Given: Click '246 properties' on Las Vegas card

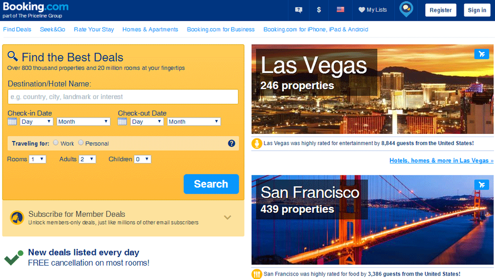Looking at the screenshot, I should coord(297,86).
